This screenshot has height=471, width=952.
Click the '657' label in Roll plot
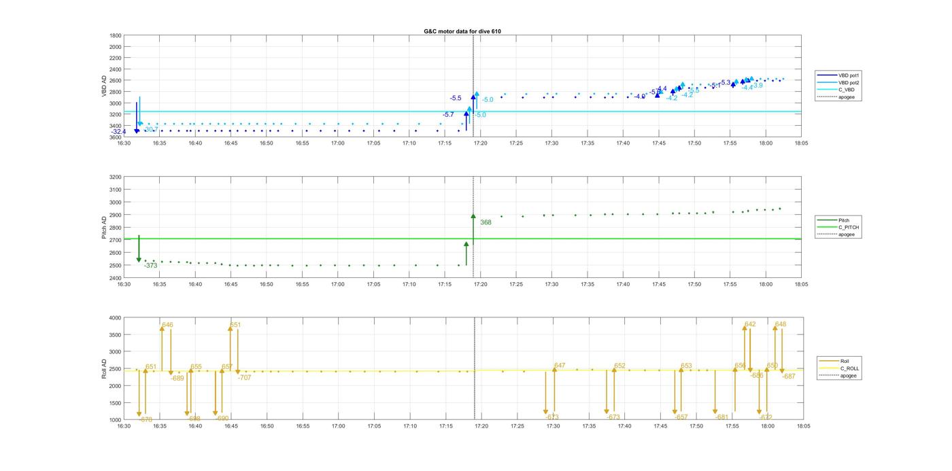click(227, 367)
